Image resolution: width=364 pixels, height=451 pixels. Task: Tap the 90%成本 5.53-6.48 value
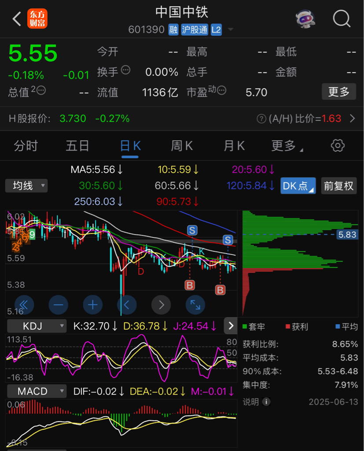click(338, 371)
